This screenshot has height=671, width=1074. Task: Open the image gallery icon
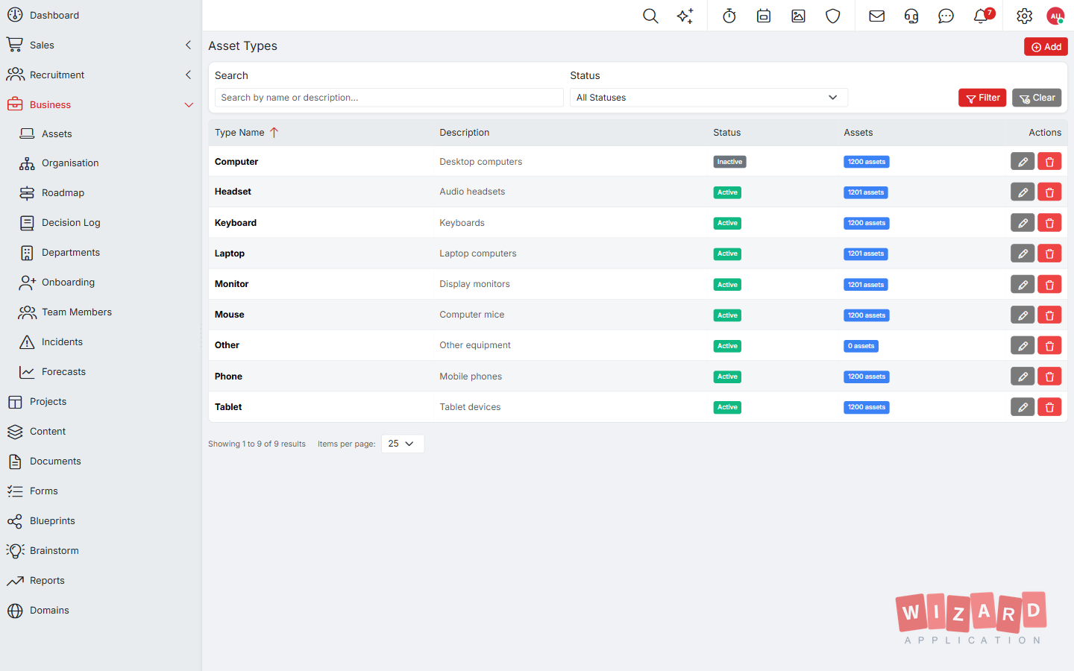coord(798,16)
